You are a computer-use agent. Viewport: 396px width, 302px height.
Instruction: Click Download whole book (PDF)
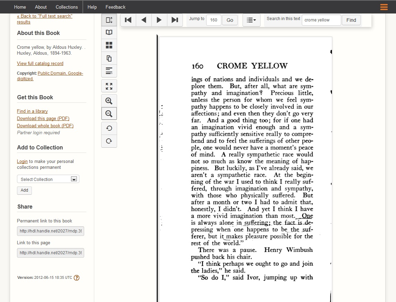point(45,126)
